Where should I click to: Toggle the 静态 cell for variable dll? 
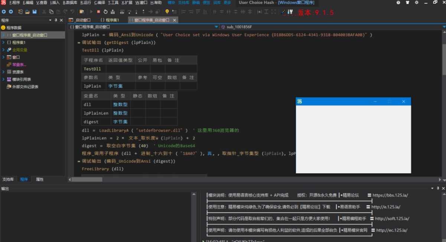(x=138, y=105)
